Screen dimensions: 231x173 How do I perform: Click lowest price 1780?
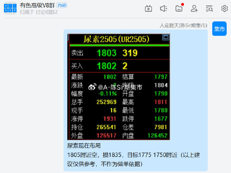(x=161, y=110)
